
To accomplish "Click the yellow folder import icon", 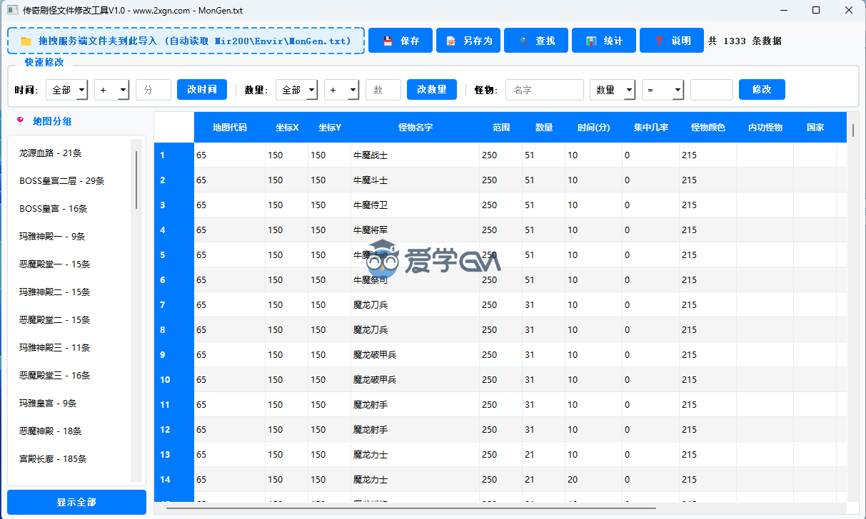I will 26,41.
